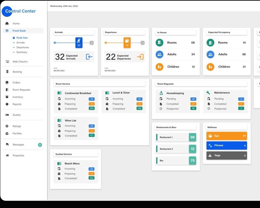Select the blue Fitness wellness bar
Screen dimensions: 260x208
click(x=227, y=146)
